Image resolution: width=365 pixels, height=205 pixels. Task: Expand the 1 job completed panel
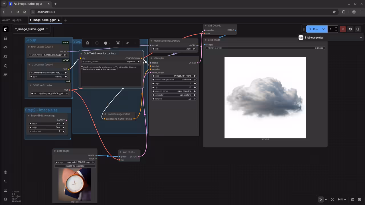tap(361, 38)
